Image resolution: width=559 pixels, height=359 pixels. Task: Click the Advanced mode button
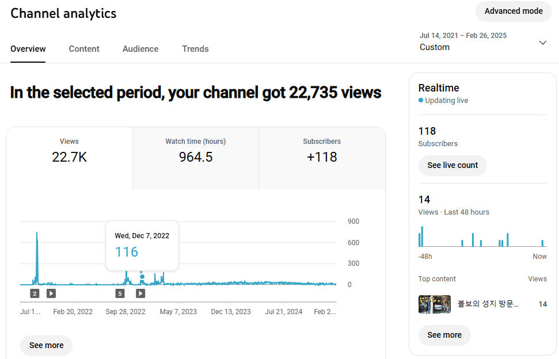pos(513,11)
